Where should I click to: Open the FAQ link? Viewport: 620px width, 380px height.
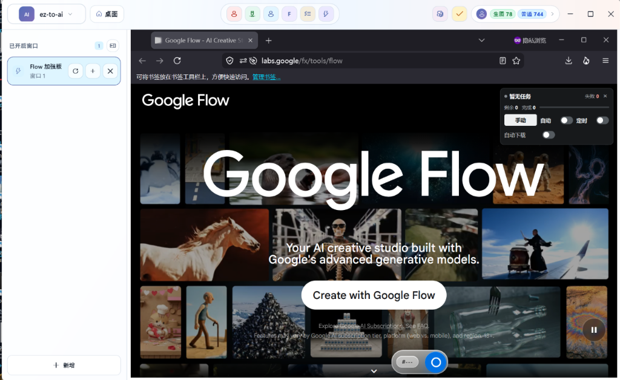tap(423, 326)
